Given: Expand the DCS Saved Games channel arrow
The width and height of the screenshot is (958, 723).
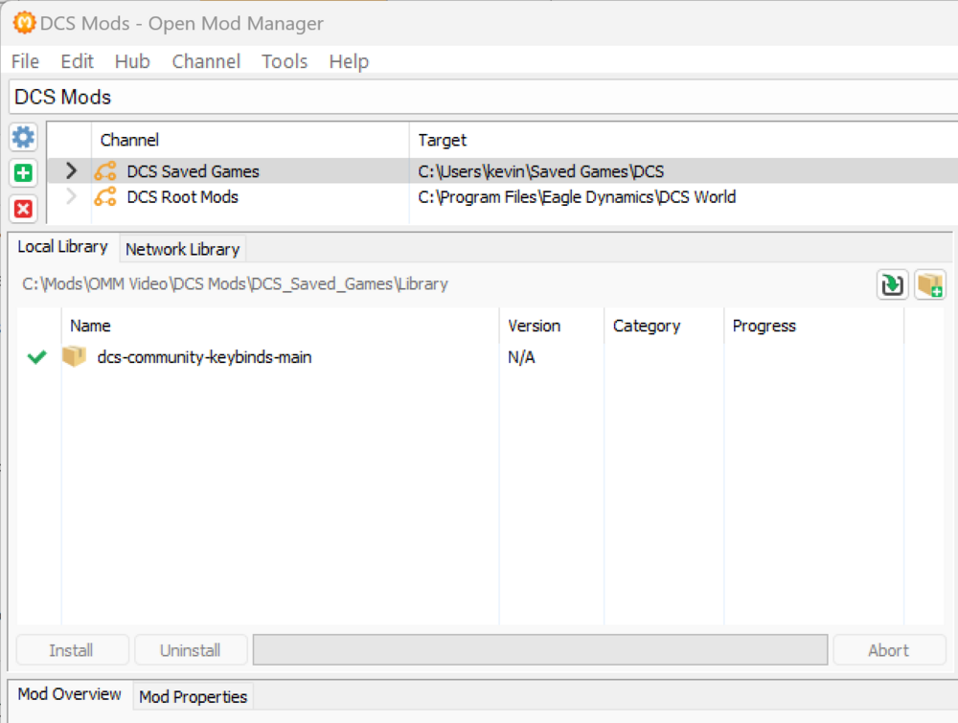Looking at the screenshot, I should [x=71, y=172].
